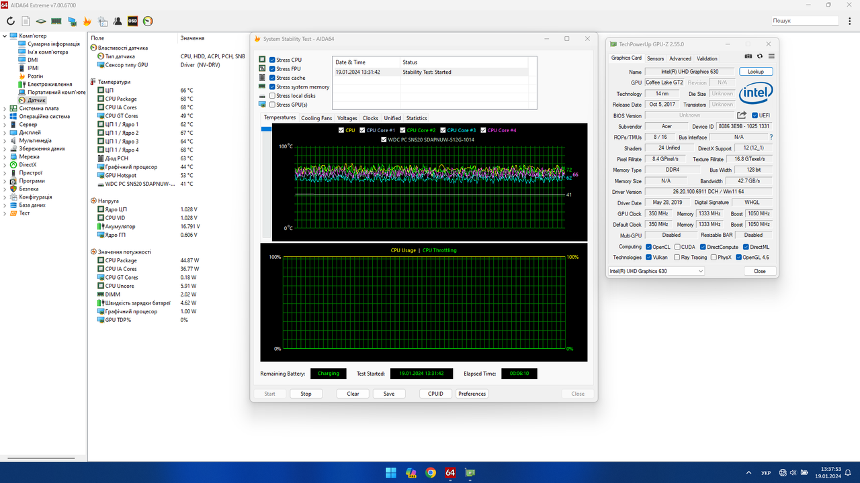Switch to the Statistics tab

click(x=417, y=118)
